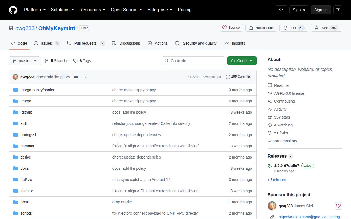
Task: Open the 'drop gradle' commit message
Action: tap(122, 202)
